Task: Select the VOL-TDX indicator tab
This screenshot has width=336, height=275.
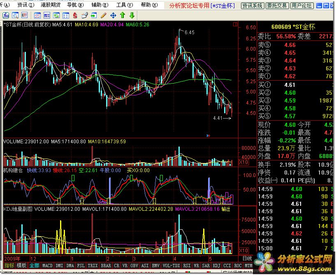Action: click(x=171, y=266)
